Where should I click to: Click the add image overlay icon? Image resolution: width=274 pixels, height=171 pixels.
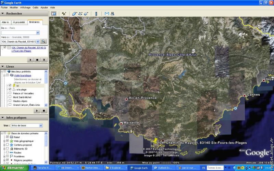[86, 14]
